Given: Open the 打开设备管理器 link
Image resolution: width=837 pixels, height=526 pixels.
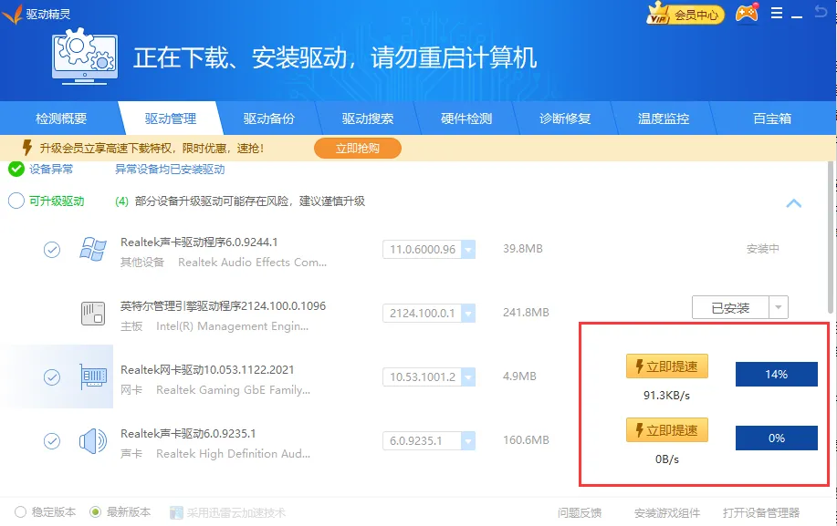Looking at the screenshot, I should [x=761, y=512].
